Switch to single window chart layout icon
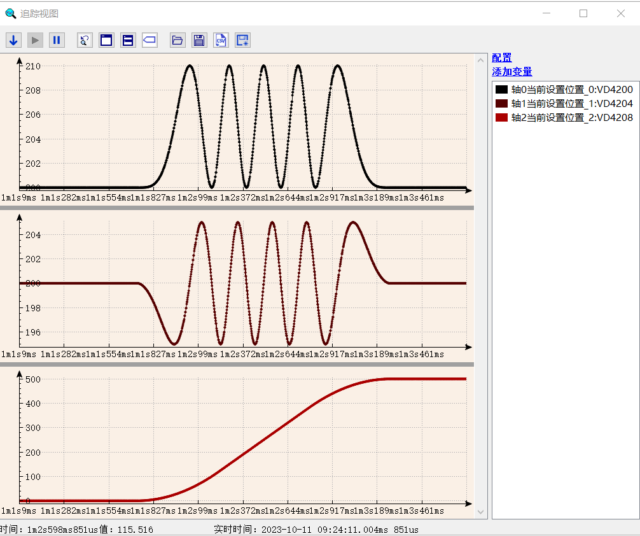 pos(106,40)
